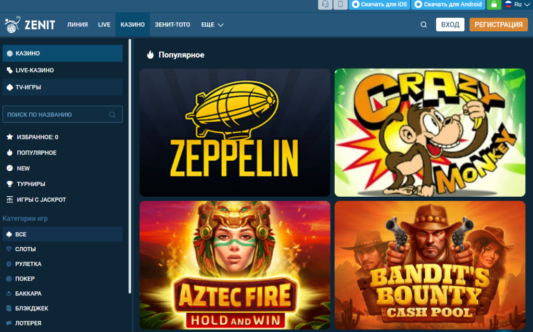Open Aztec Fire Hold and Win tile
Viewport: 533px width, 332px height.
click(235, 265)
